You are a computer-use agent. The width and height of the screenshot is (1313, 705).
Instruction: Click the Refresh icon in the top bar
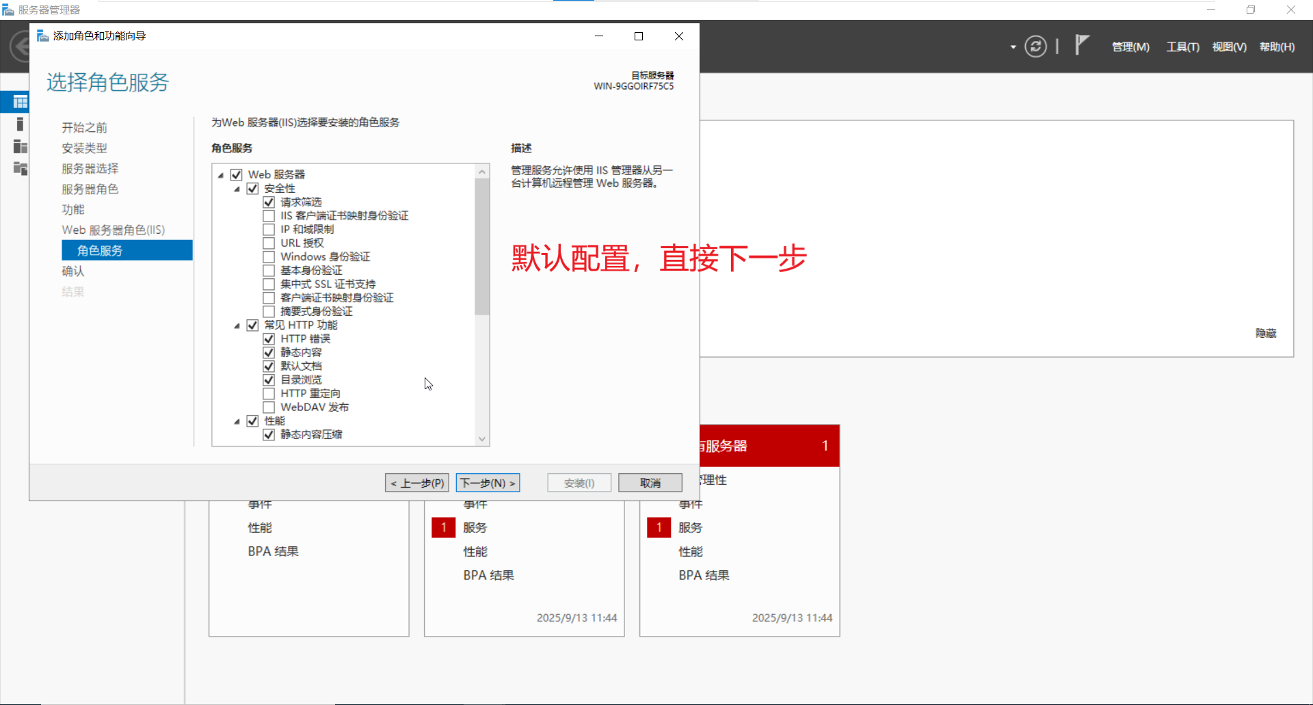pos(1037,46)
